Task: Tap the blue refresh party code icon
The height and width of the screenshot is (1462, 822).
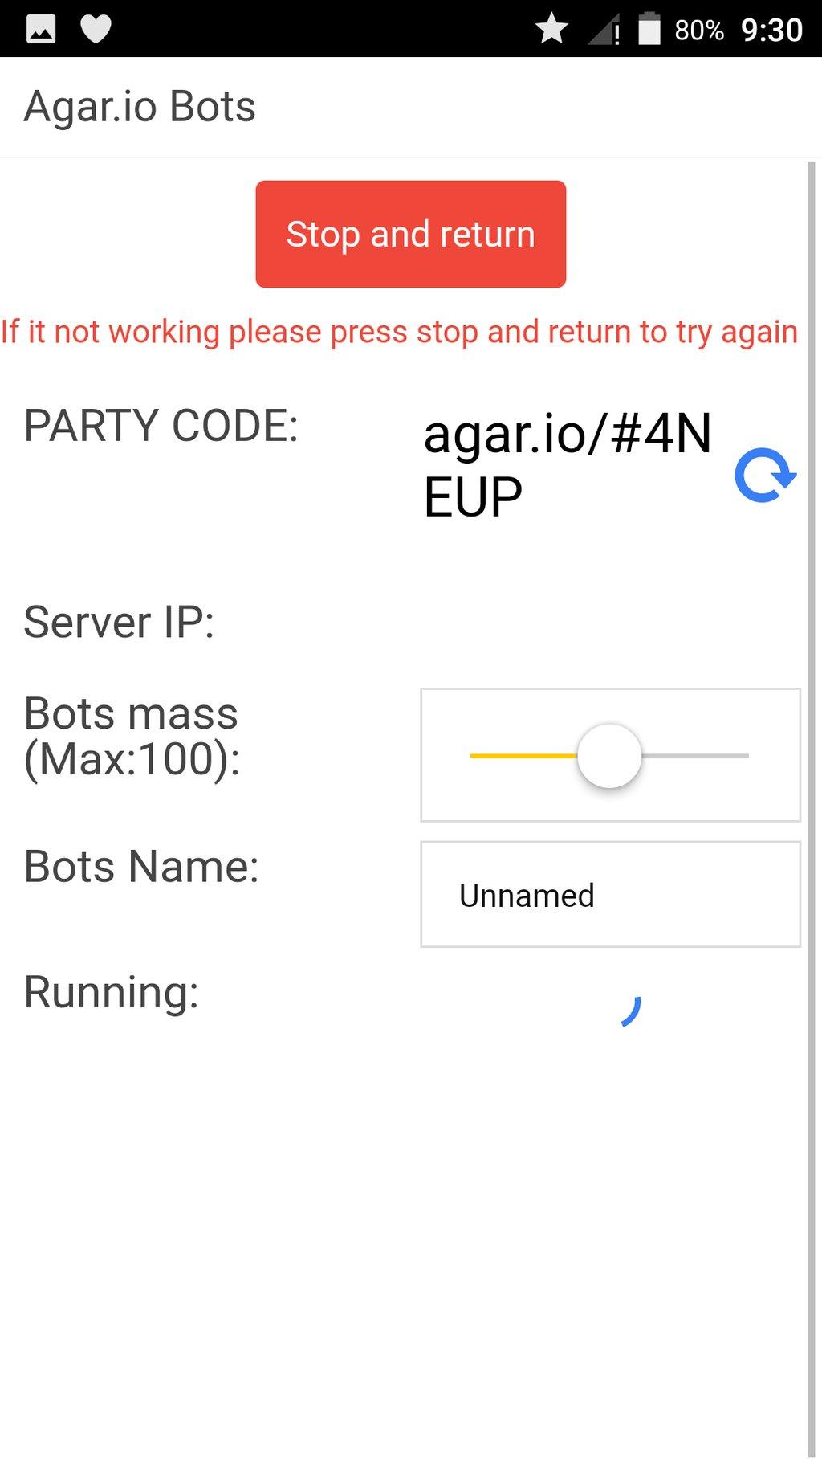Action: pos(765,476)
